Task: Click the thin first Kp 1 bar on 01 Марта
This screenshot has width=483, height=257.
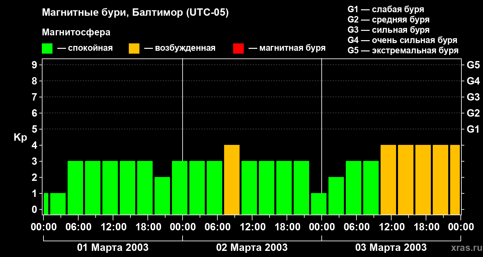Action: tap(46, 204)
